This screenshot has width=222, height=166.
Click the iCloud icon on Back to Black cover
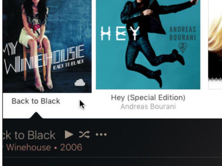80,82
